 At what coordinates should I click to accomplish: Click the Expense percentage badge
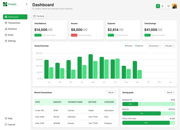point(111,35)
